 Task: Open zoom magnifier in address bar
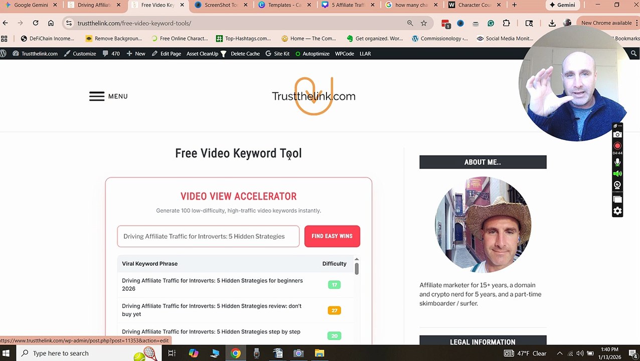410,23
